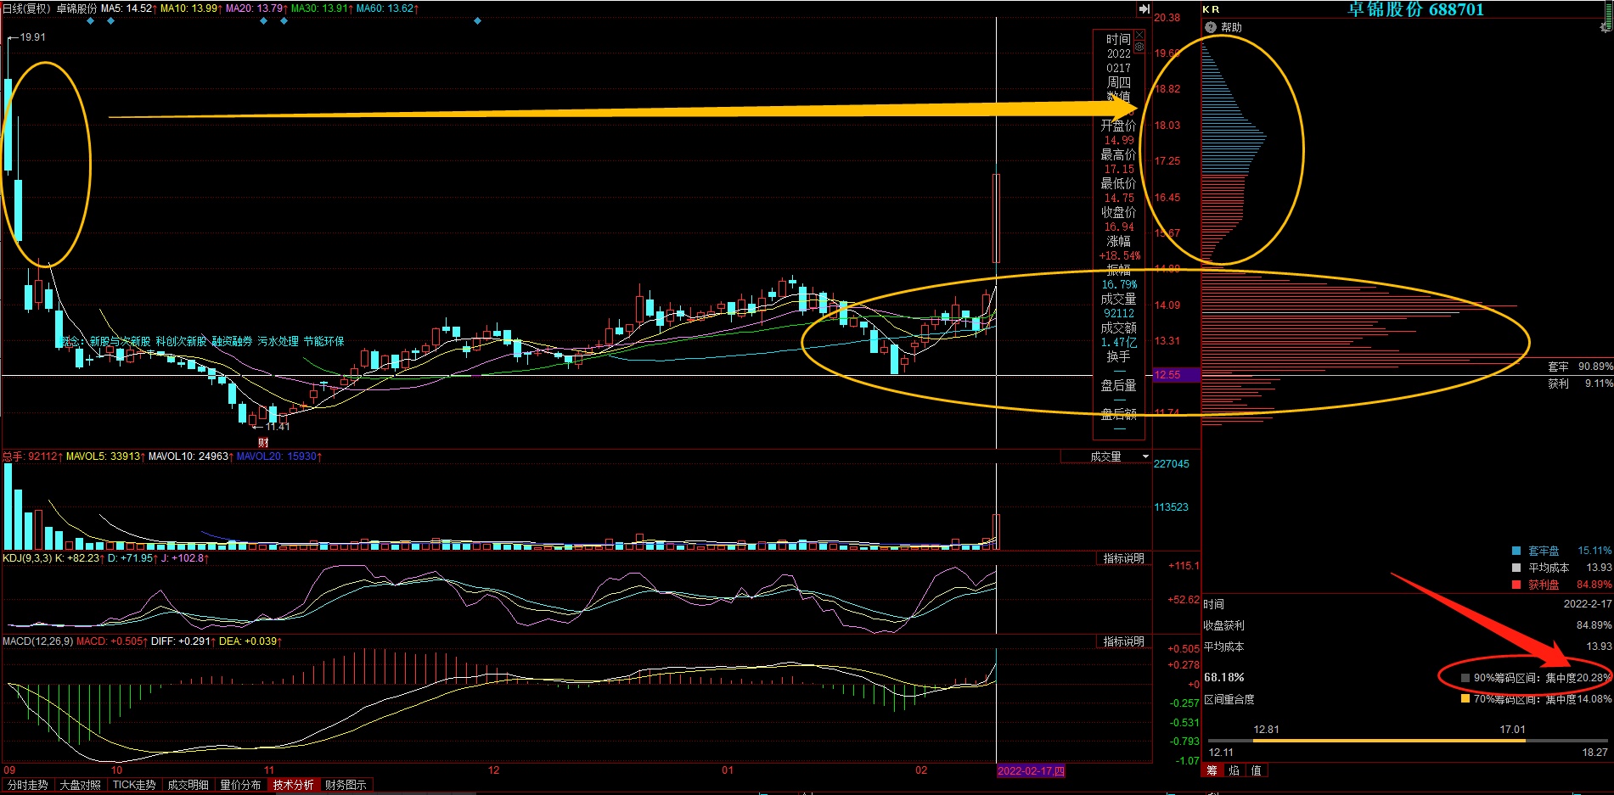Click the red 财 financial marker

(263, 442)
